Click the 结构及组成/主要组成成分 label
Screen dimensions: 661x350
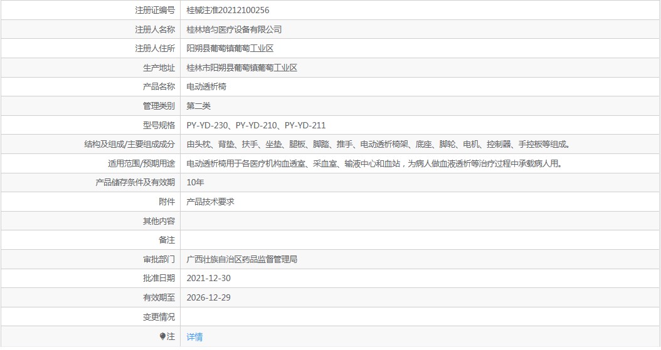click(x=130, y=144)
